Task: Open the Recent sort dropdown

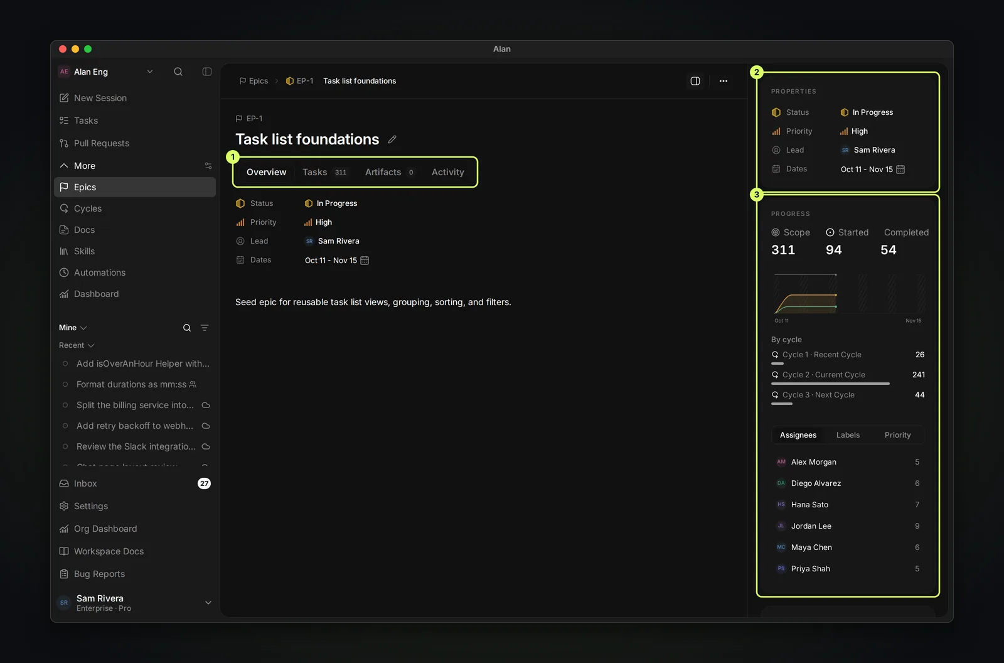Action: (x=77, y=345)
